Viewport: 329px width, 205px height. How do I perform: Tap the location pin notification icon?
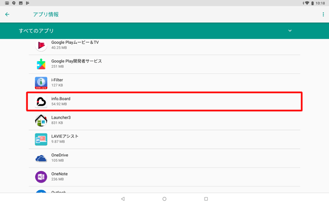14,3
